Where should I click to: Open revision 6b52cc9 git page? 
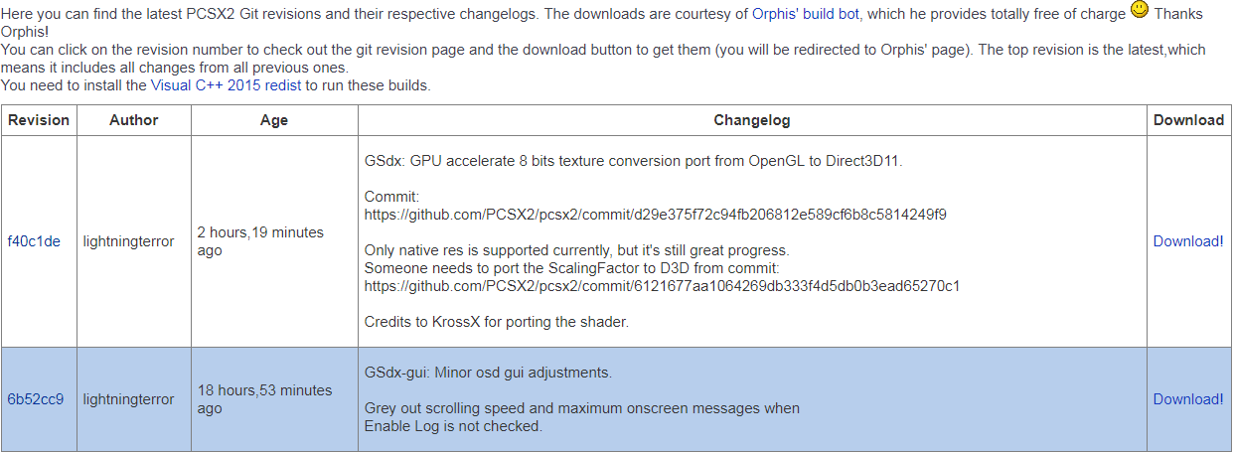[x=35, y=399]
